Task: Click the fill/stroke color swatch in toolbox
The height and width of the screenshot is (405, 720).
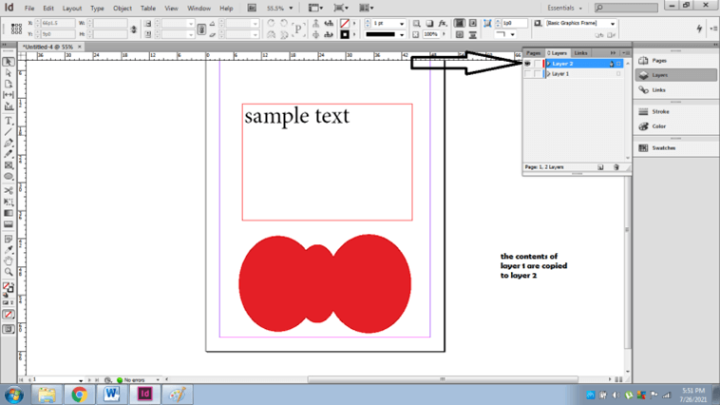Action: (8, 286)
